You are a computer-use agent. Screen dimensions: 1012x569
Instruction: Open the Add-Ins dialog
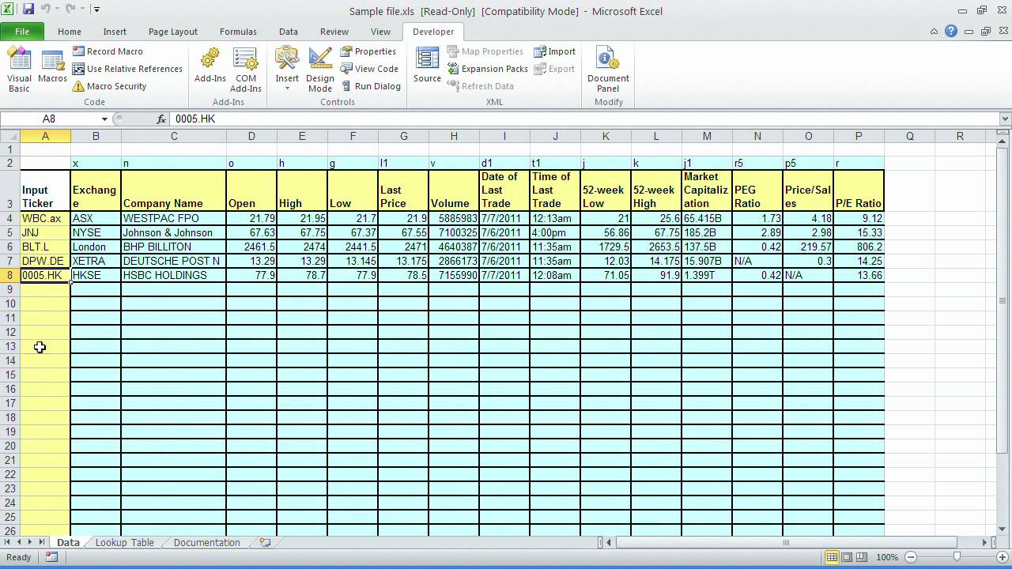(x=210, y=67)
